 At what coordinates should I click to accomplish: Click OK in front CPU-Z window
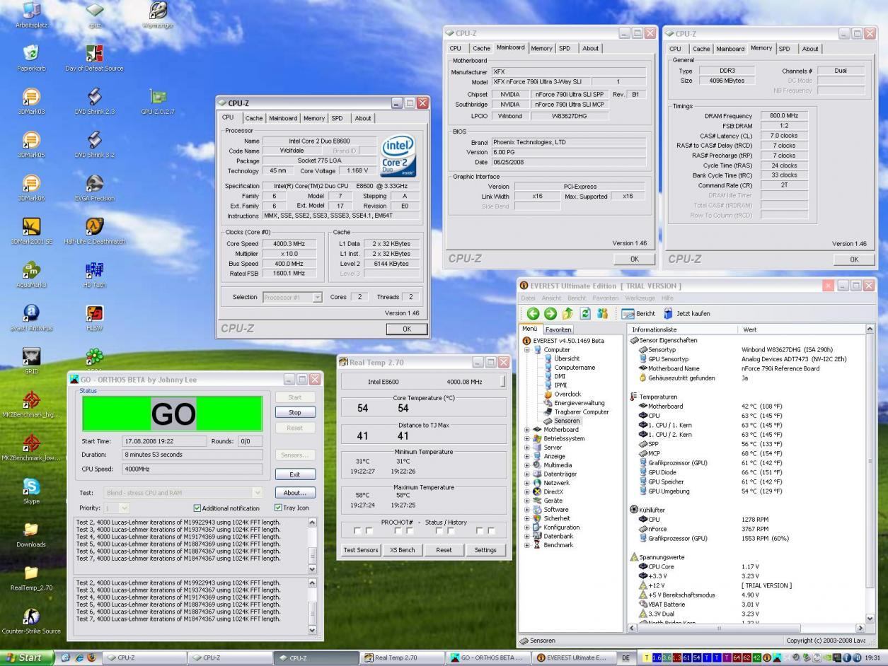tap(407, 329)
